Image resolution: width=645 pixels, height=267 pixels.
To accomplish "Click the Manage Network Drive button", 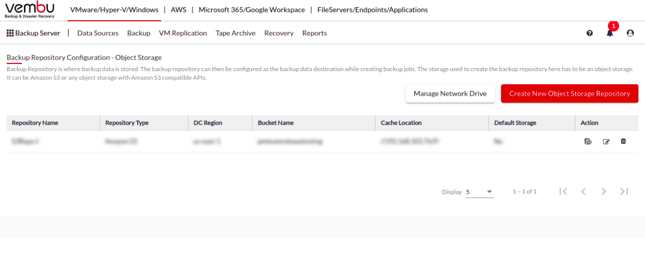I will click(x=450, y=94).
